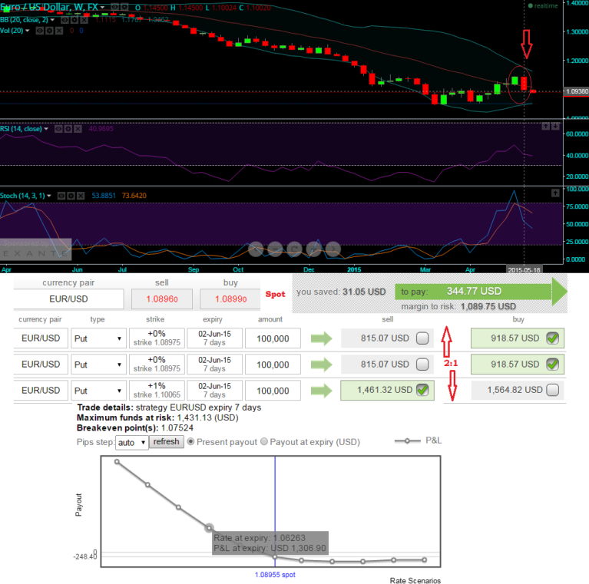Click the scroll-right chart navigation circle
Screen dimensions: 589x584
(x=333, y=249)
